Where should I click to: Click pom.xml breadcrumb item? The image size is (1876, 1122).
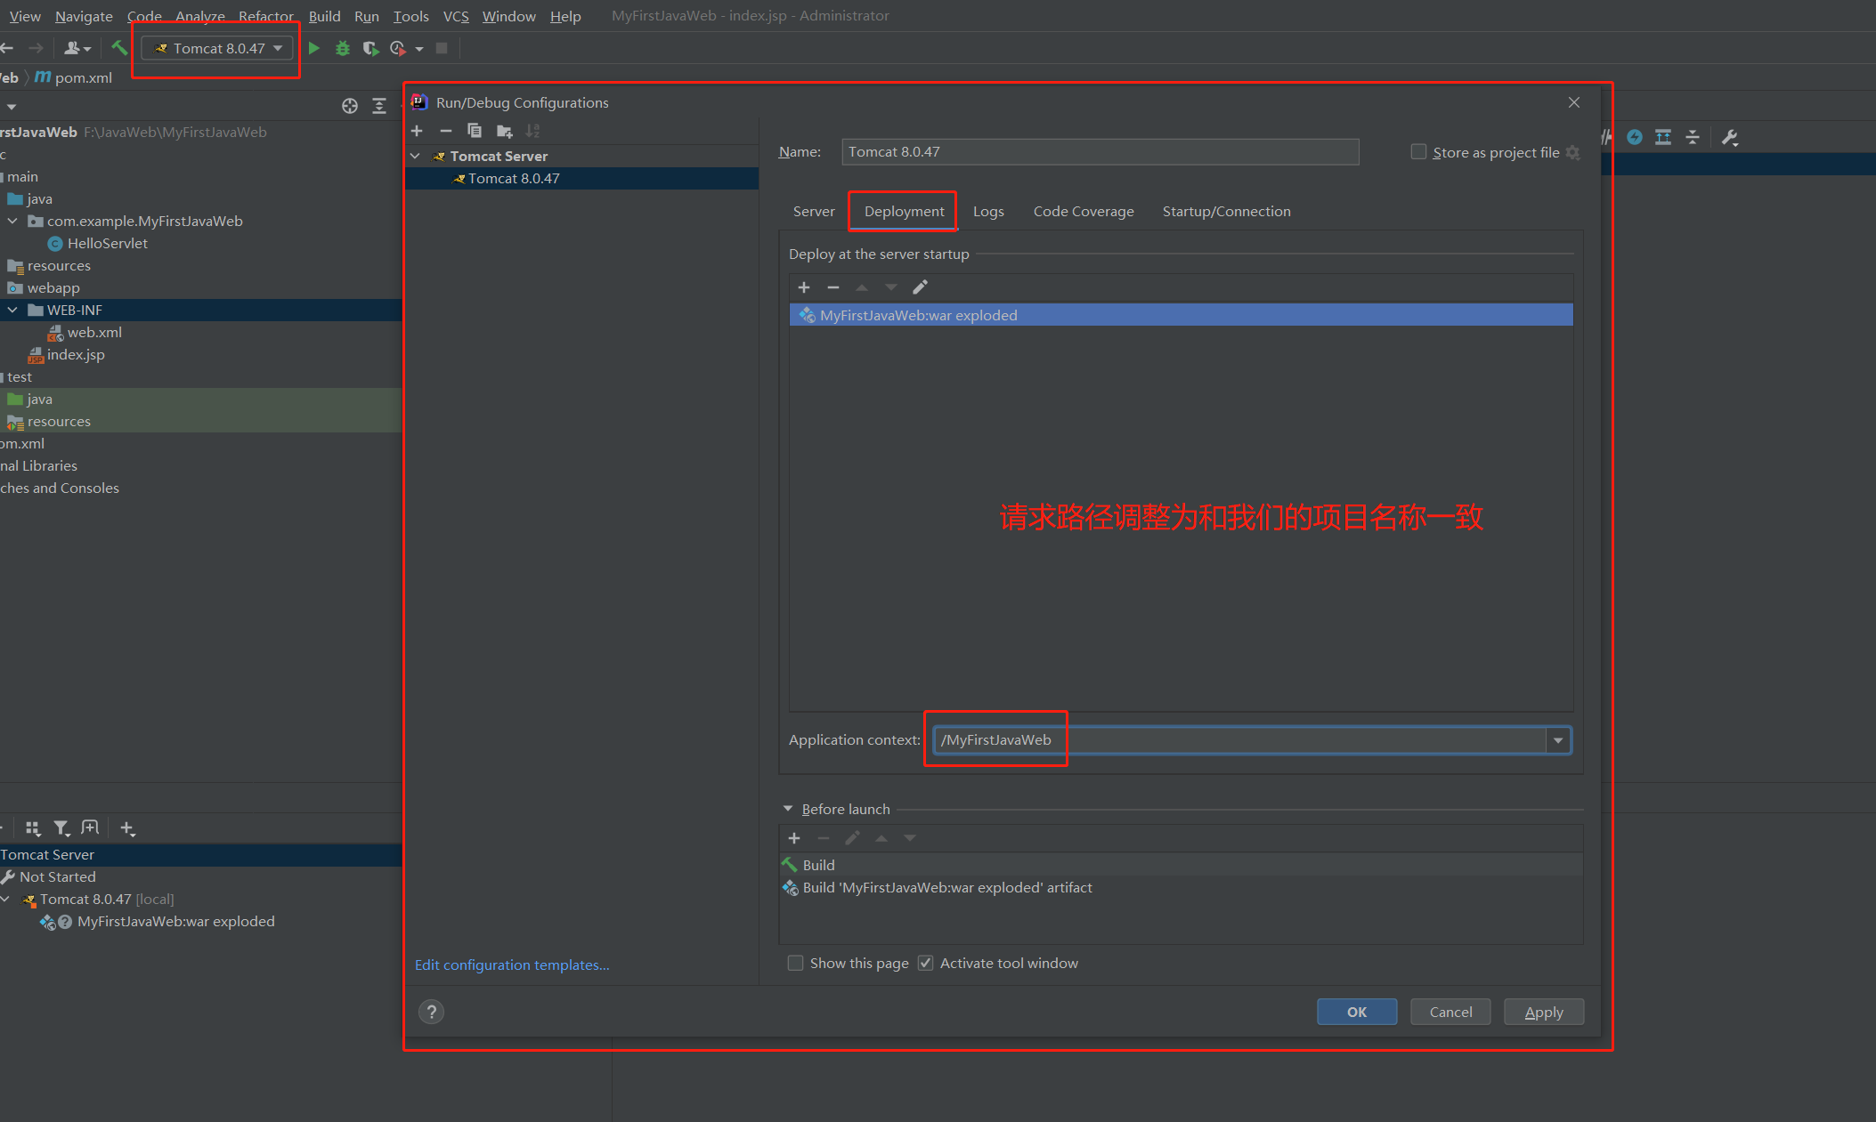[75, 77]
